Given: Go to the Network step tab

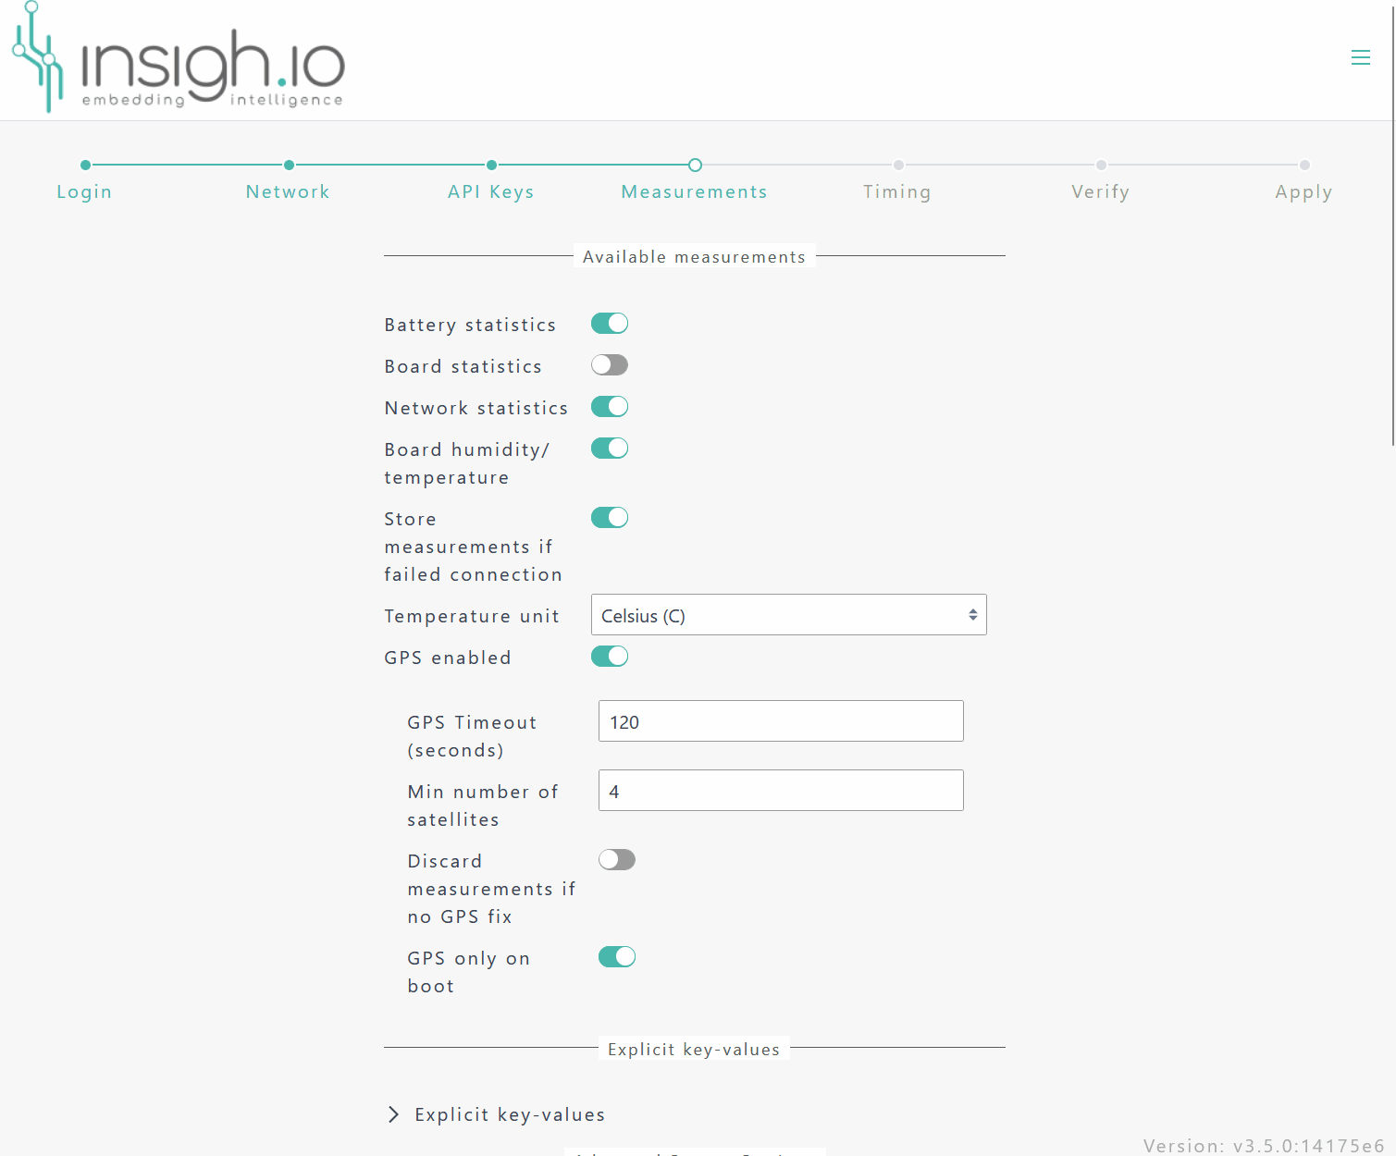Looking at the screenshot, I should [288, 191].
